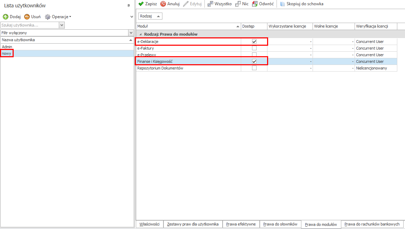Invert selection with the Odwróć icon
The image size is (405, 229).
(x=255, y=4)
